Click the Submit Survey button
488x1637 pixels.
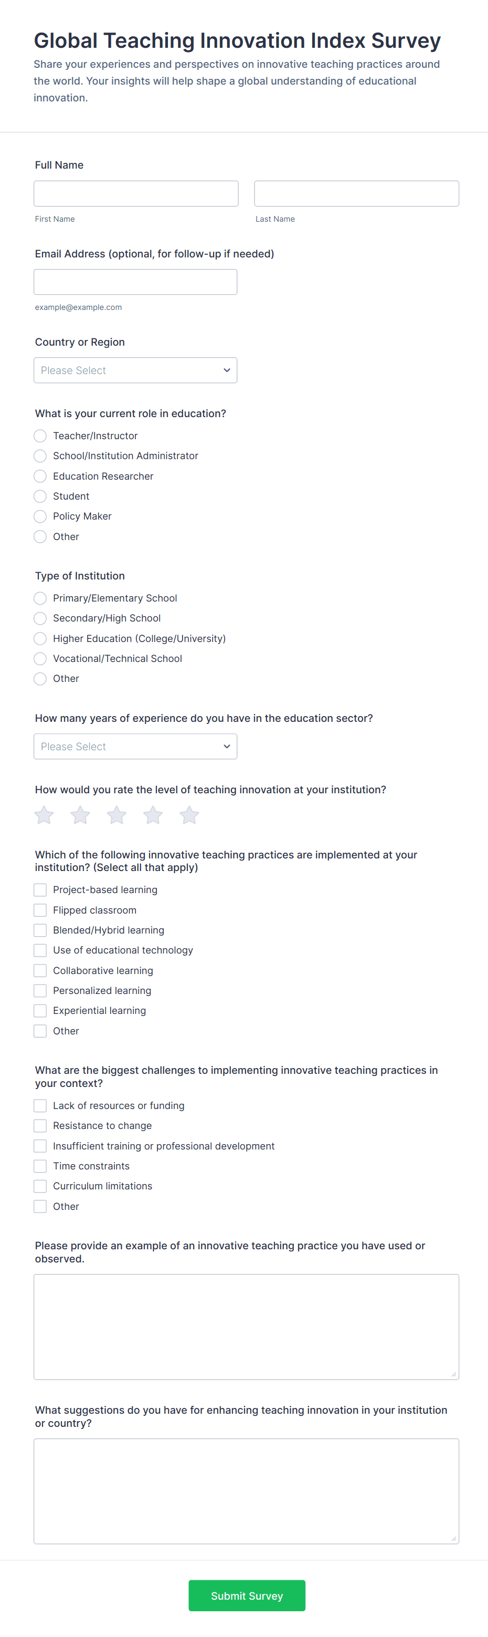(246, 1595)
